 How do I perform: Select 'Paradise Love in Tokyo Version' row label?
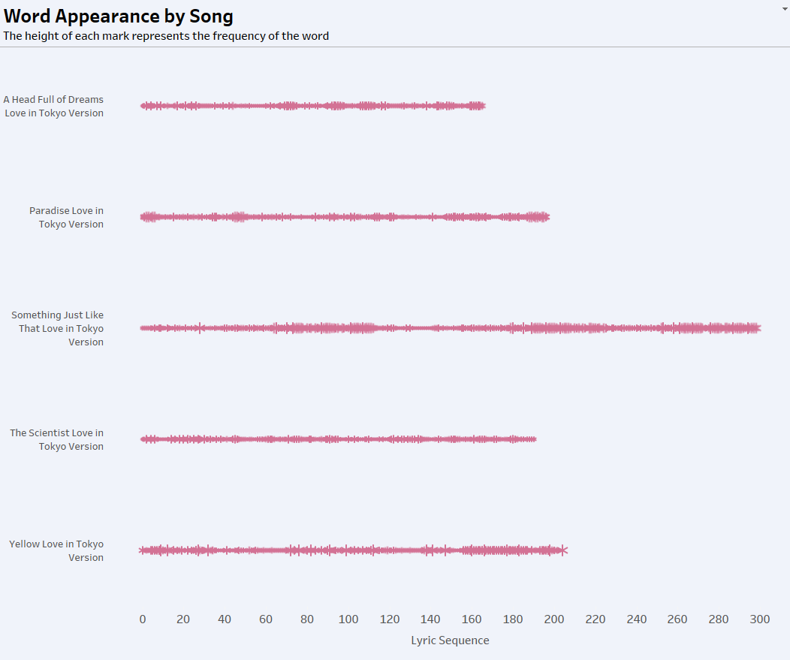(67, 217)
